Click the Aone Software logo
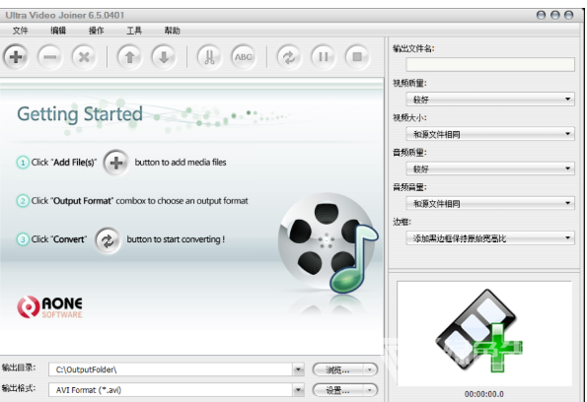The width and height of the screenshot is (587, 402). point(49,307)
